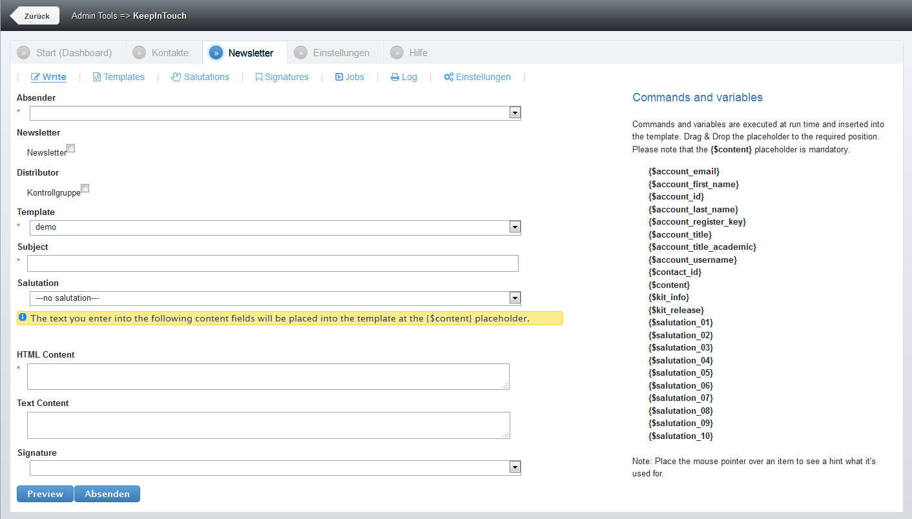Click the Templates file icon
This screenshot has width=912, height=519.
[97, 77]
